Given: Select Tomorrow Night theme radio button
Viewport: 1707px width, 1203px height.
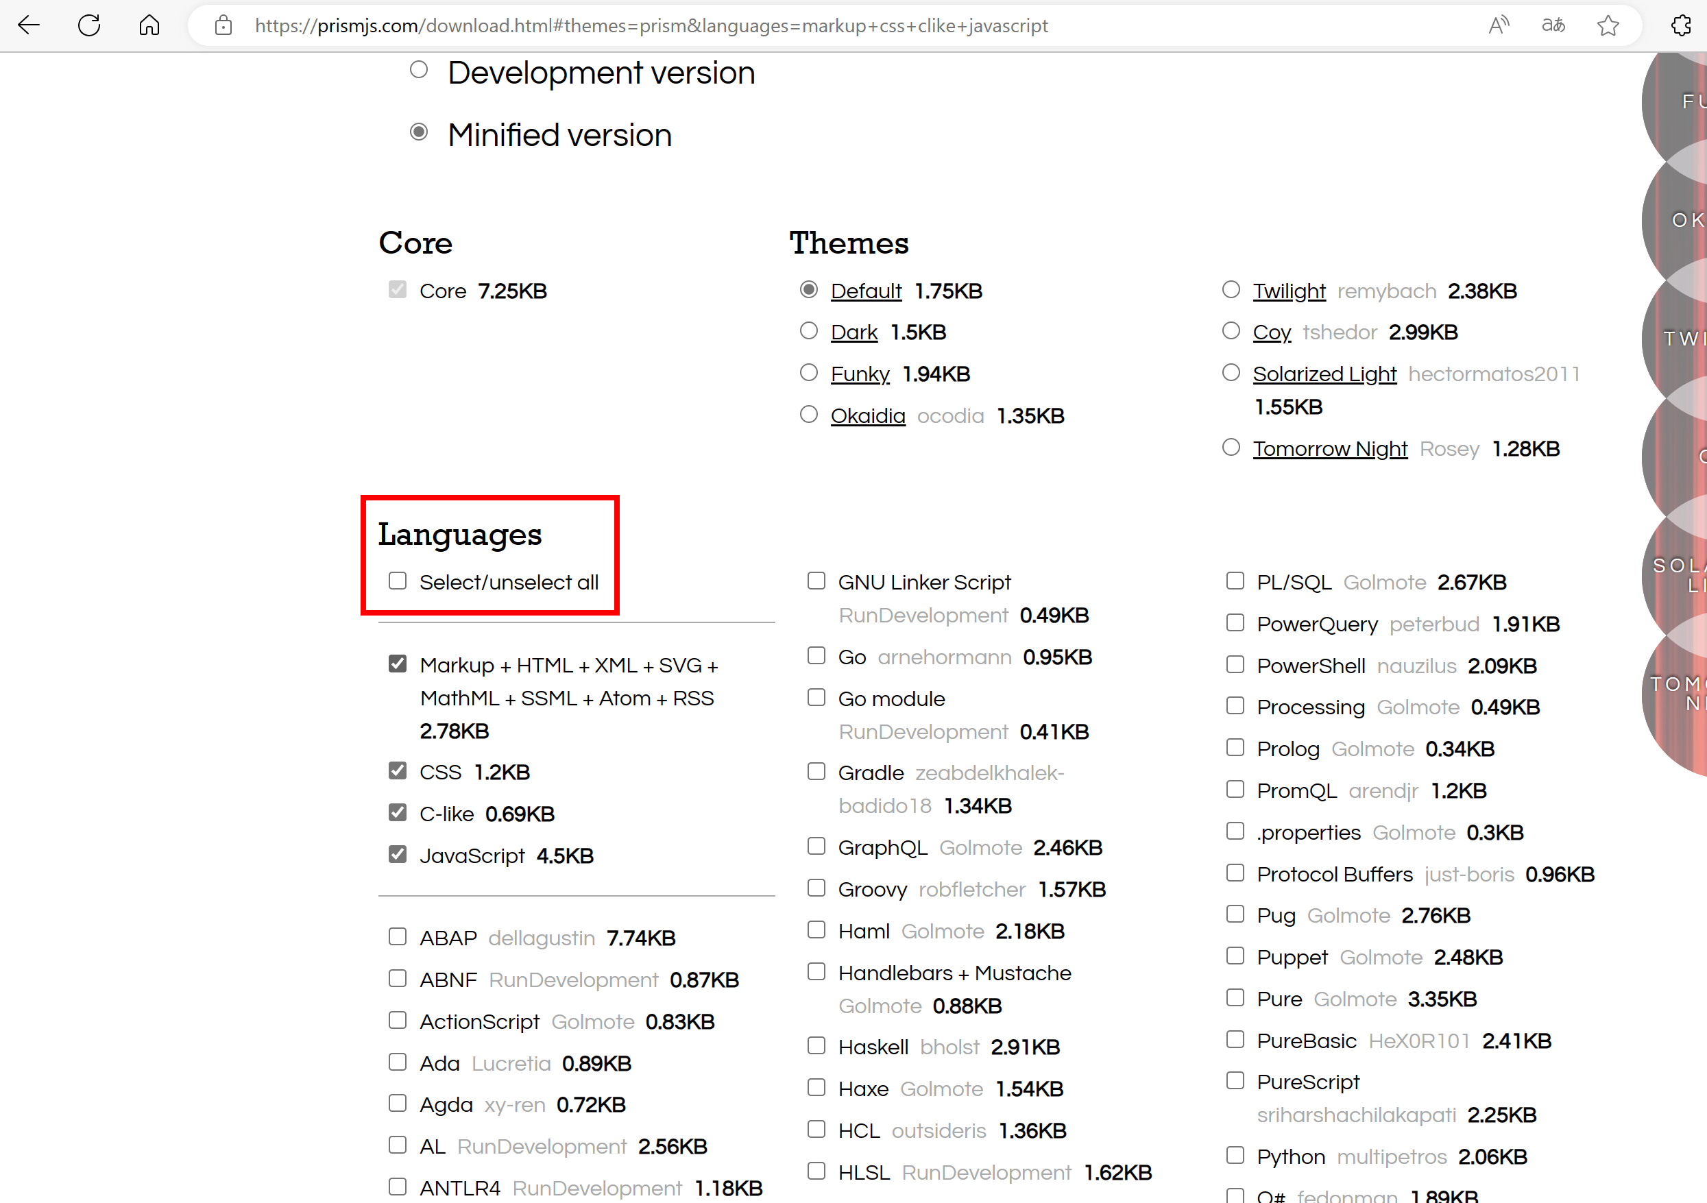Looking at the screenshot, I should click(x=1231, y=447).
